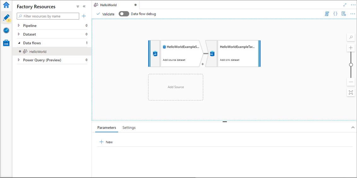Select the HelloWorldExampleSource node
357x178 pixels.
click(176, 53)
